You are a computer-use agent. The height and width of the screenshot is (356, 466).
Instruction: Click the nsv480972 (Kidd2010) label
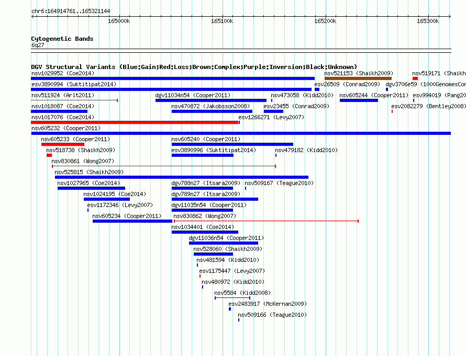point(233,282)
